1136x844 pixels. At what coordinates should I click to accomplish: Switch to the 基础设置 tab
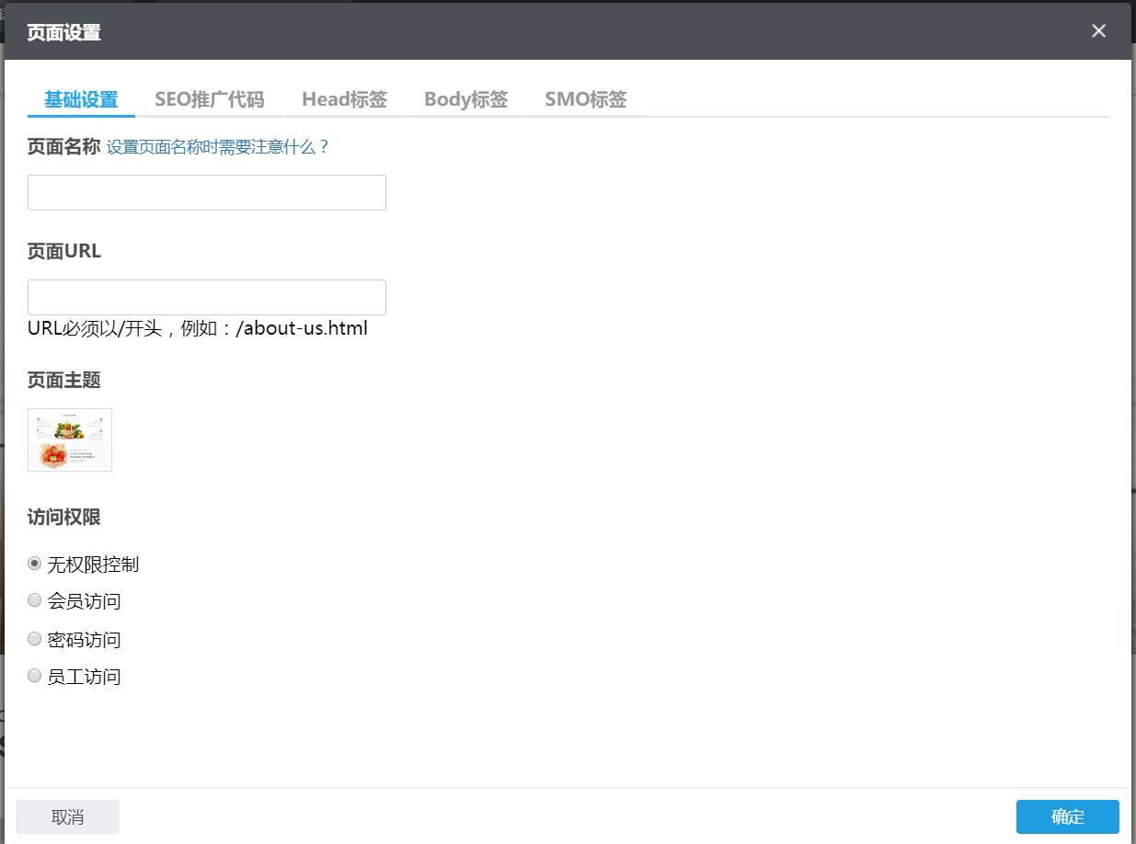point(81,99)
